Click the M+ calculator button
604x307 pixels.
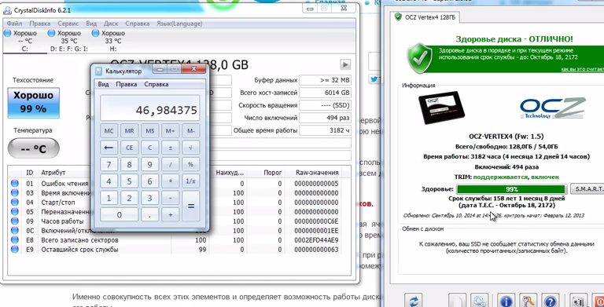point(170,131)
